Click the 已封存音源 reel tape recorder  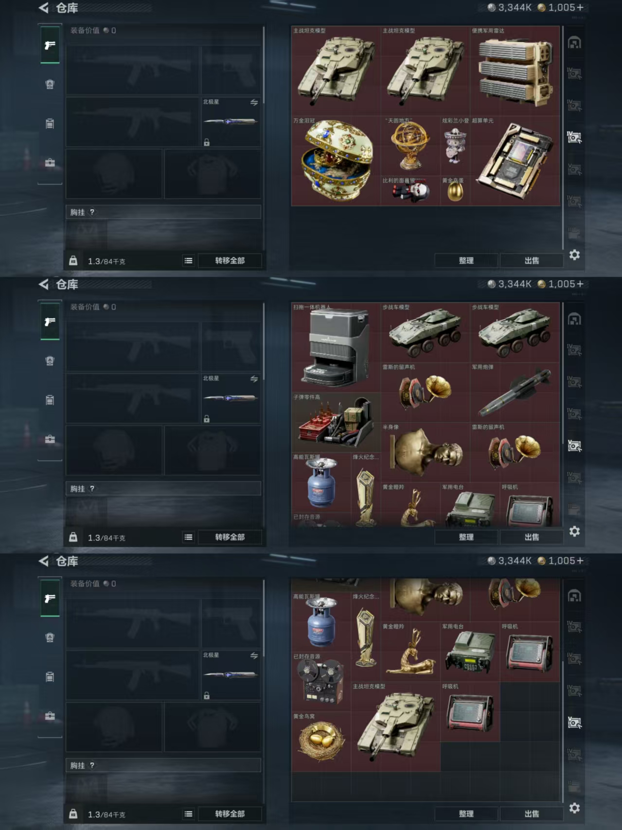click(321, 682)
